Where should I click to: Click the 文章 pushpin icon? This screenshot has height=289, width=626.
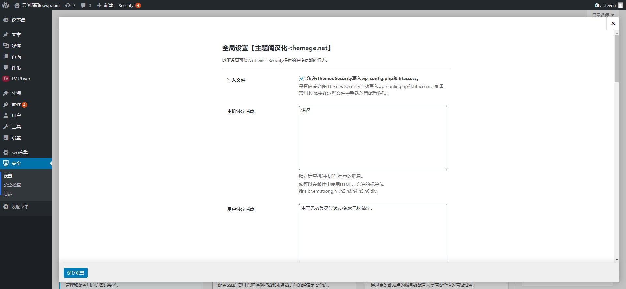(x=6, y=34)
